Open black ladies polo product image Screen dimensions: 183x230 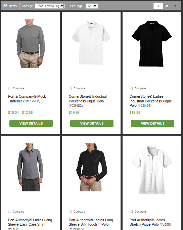point(152,44)
